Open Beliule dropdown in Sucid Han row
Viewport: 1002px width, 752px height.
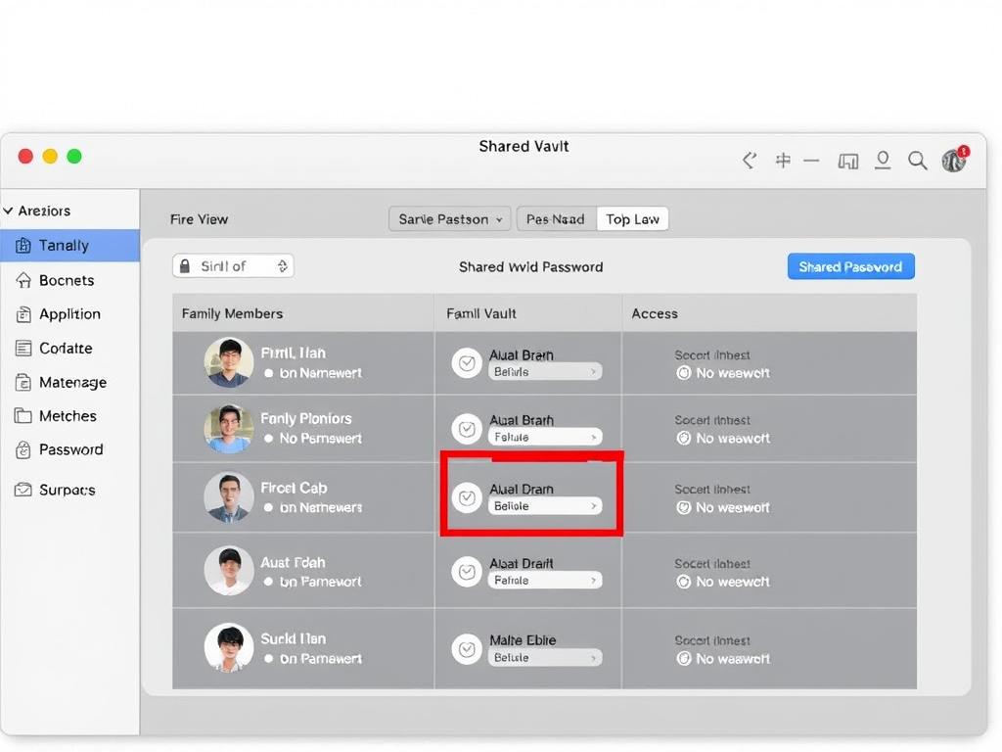(545, 657)
